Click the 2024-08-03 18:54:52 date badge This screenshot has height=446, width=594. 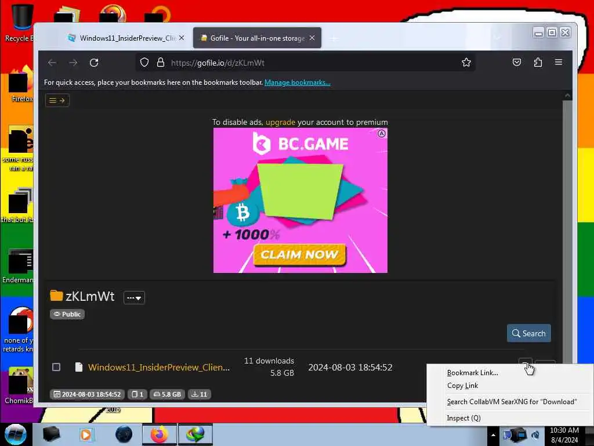(x=87, y=394)
